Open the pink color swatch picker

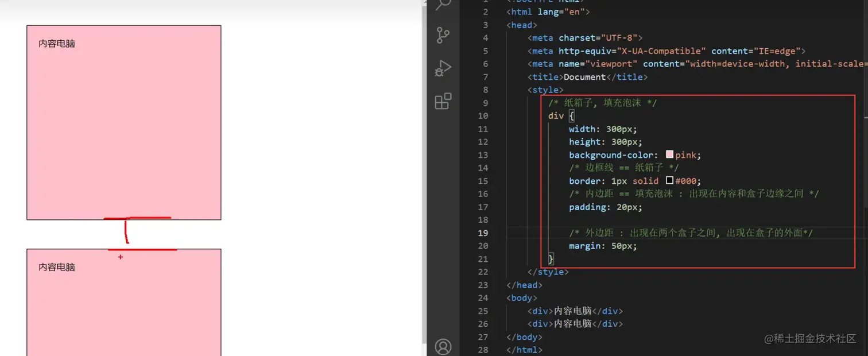pyautogui.click(x=669, y=154)
